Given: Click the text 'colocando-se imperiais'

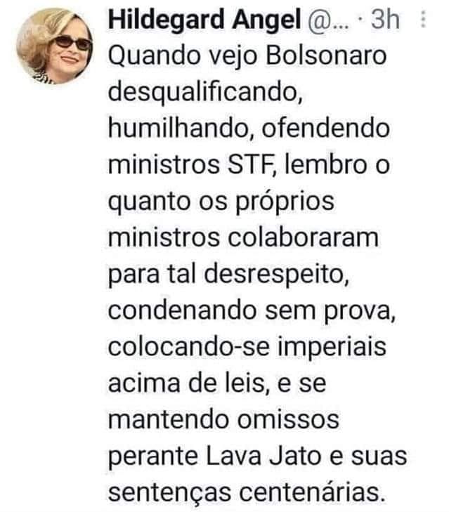Looking at the screenshot, I should (x=247, y=348).
